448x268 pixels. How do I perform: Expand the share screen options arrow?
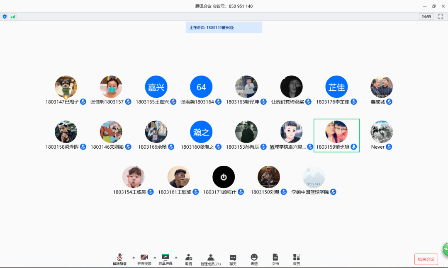pyautogui.click(x=176, y=257)
